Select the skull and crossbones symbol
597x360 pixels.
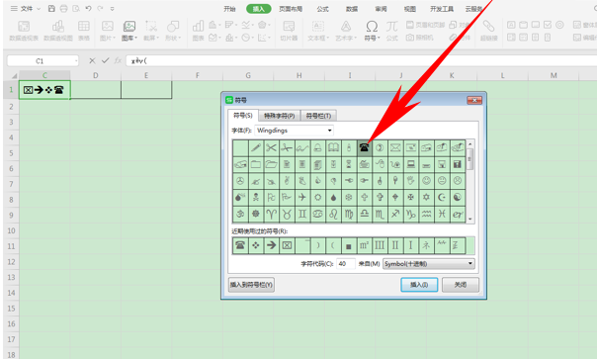[x=256, y=197]
